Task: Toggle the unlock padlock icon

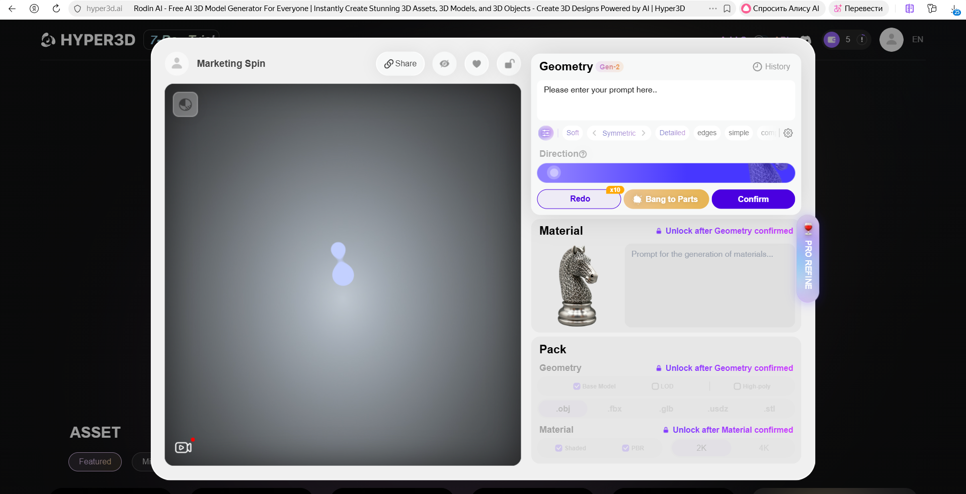Action: (509, 64)
